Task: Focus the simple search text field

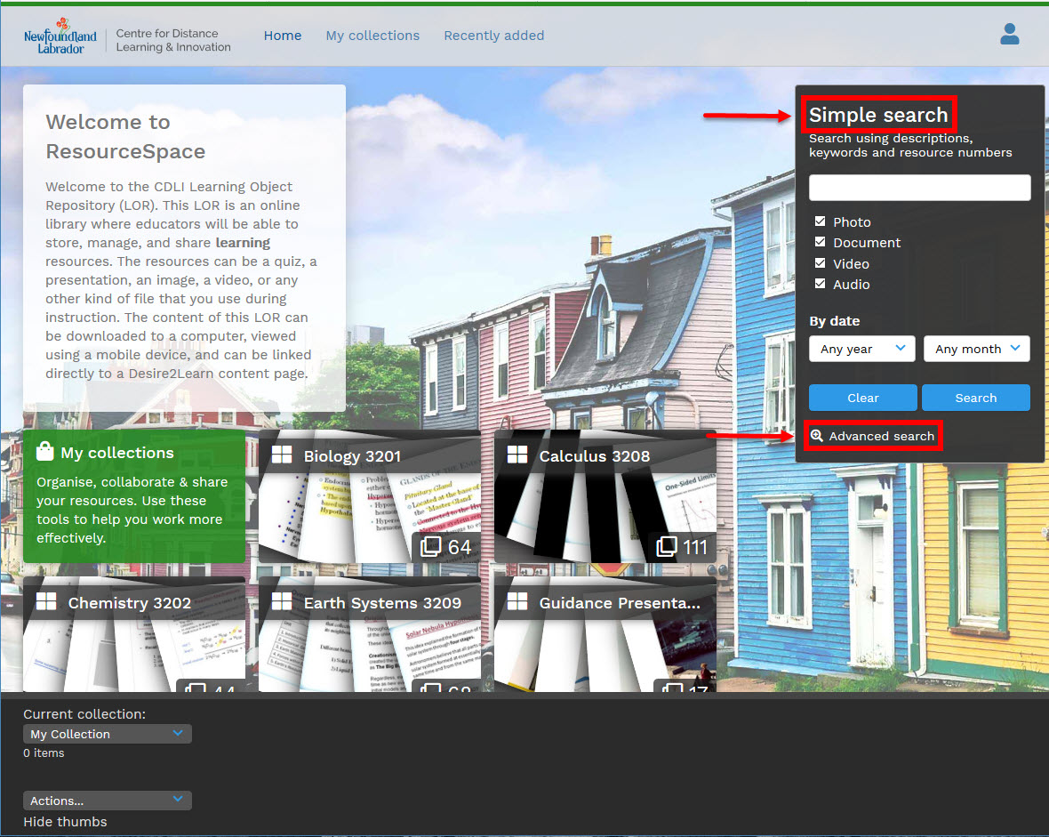Action: pos(920,188)
